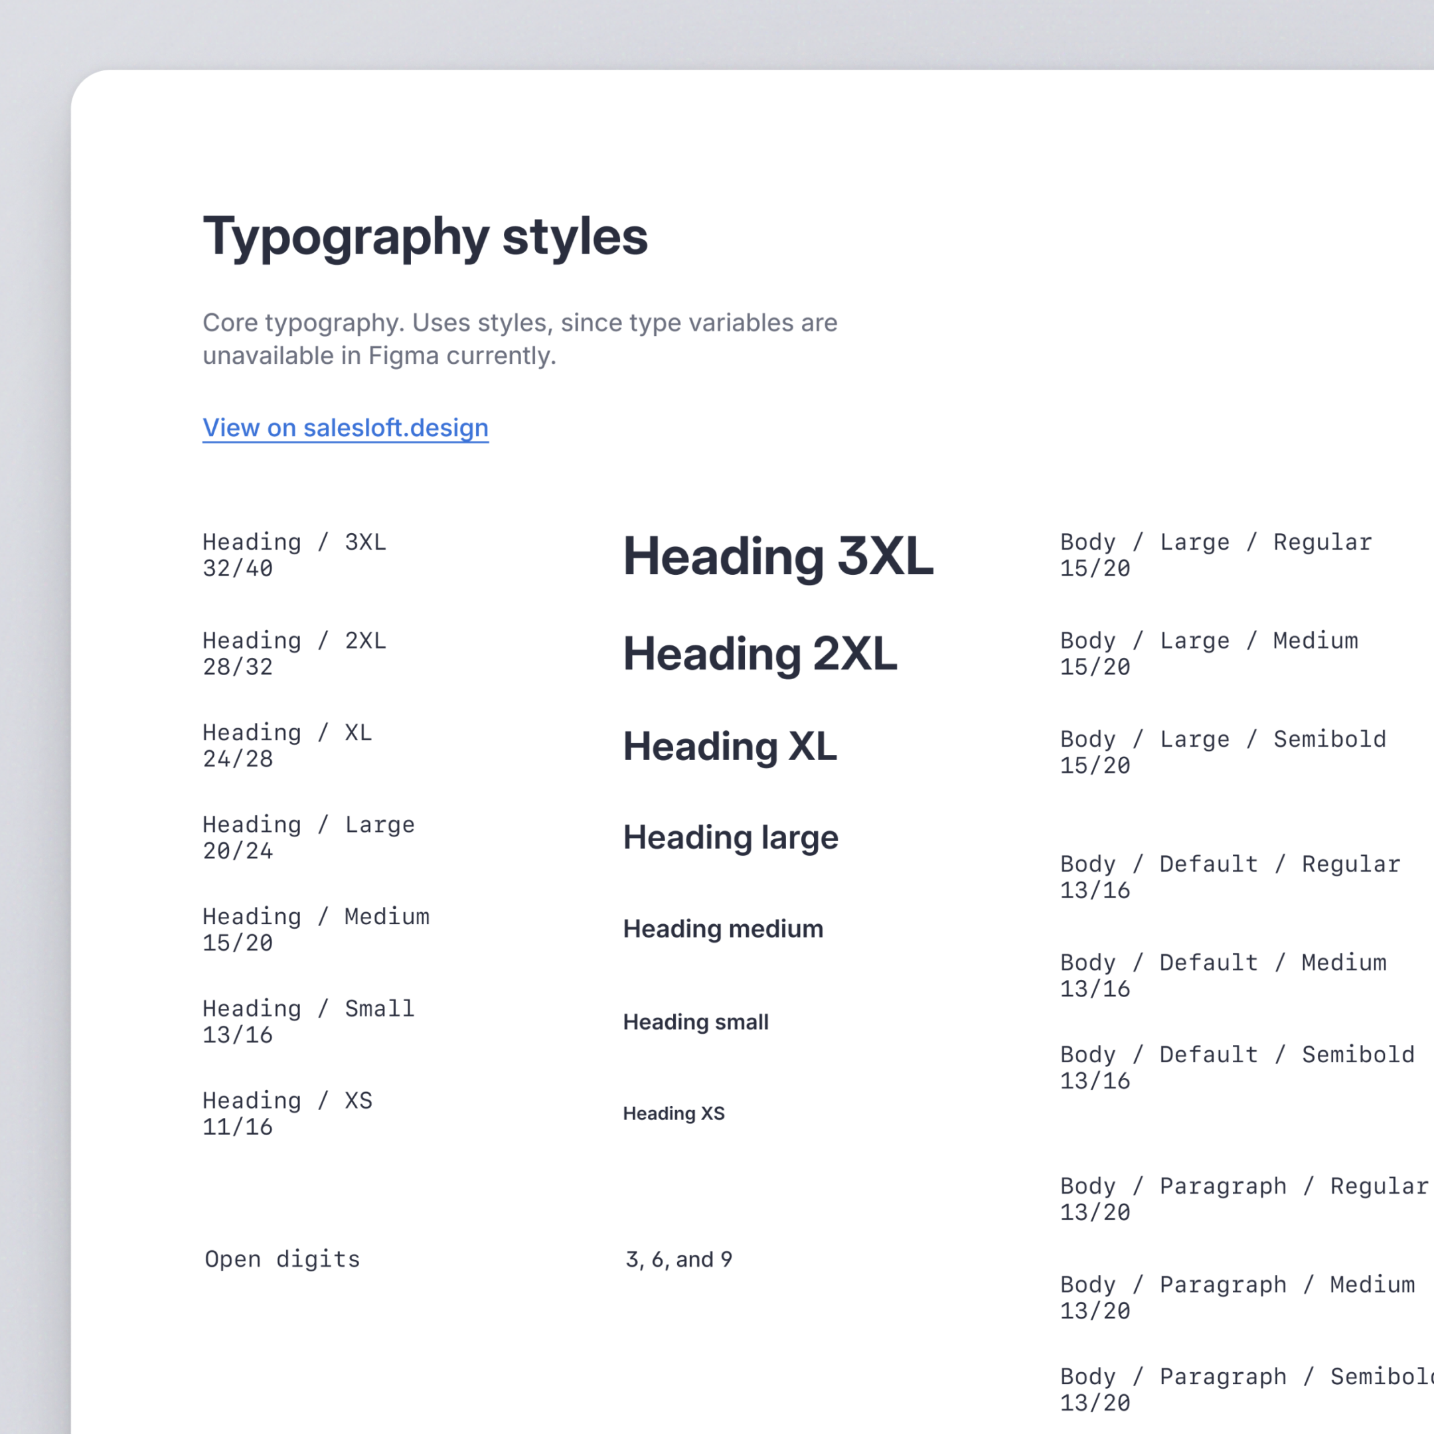The width and height of the screenshot is (1434, 1434).
Task: Click the Heading medium sample
Action: pyautogui.click(x=722, y=929)
